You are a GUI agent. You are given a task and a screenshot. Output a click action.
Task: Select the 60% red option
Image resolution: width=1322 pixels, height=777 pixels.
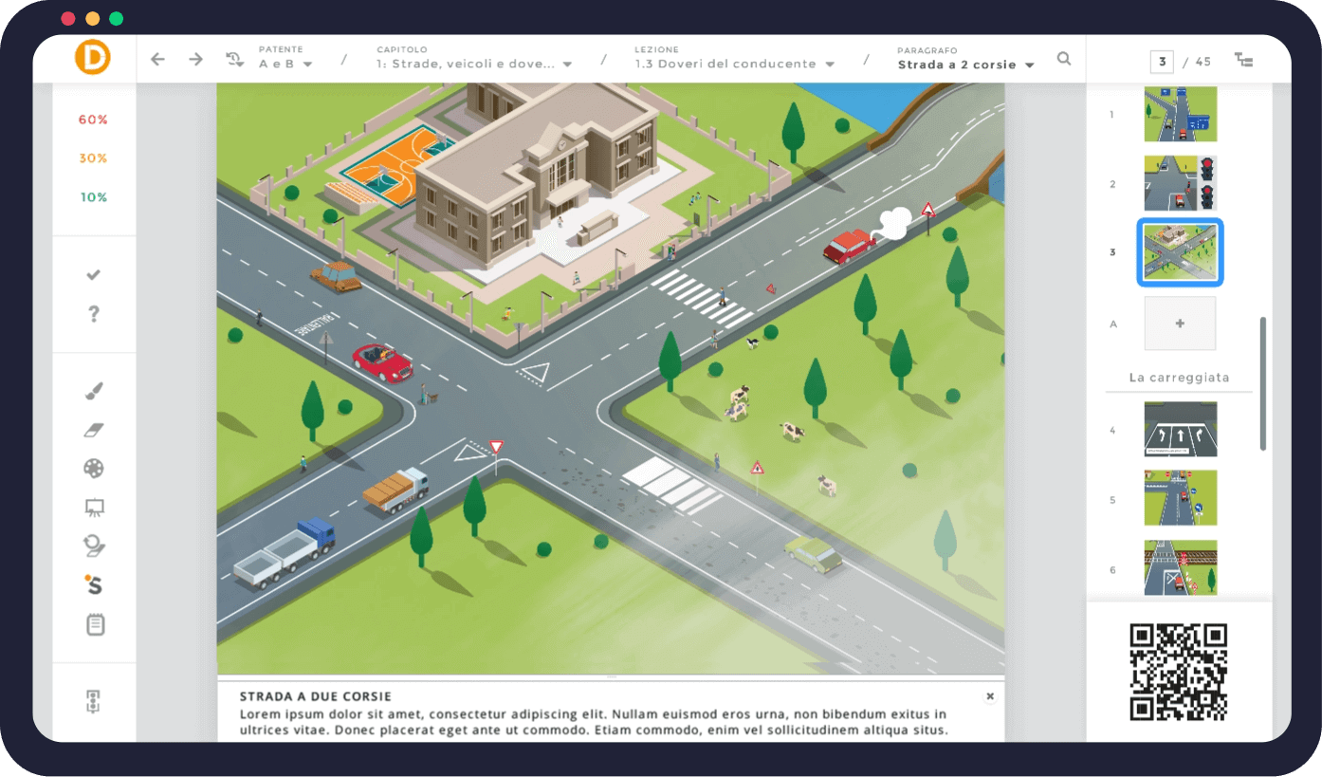tap(93, 120)
